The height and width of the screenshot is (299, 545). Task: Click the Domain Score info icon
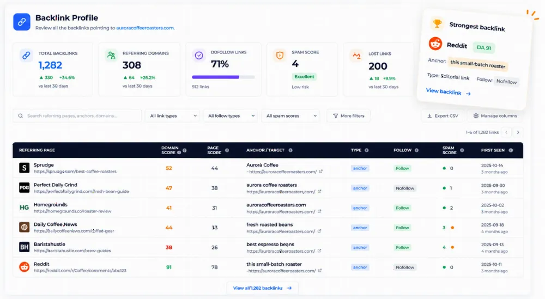[x=185, y=150]
